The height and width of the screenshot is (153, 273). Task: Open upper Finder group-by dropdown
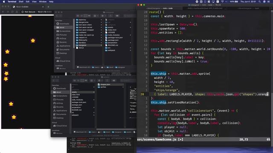[x=96, y=16]
